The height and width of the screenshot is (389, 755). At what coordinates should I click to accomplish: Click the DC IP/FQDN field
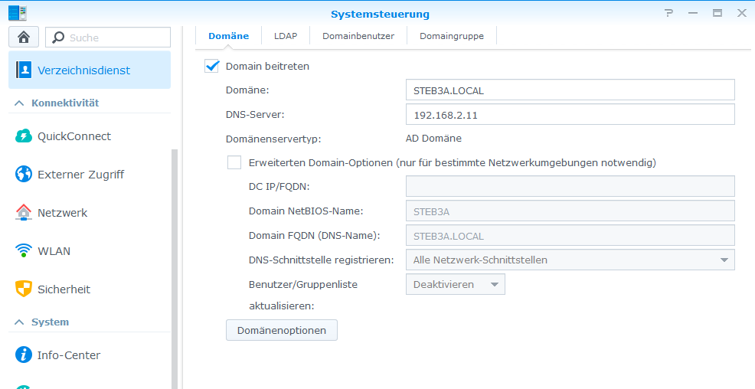coord(570,186)
